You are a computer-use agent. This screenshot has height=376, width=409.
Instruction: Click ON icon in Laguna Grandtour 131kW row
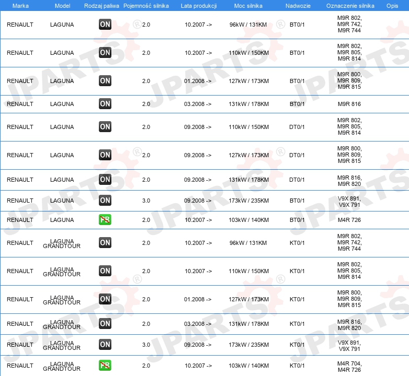[105, 324]
